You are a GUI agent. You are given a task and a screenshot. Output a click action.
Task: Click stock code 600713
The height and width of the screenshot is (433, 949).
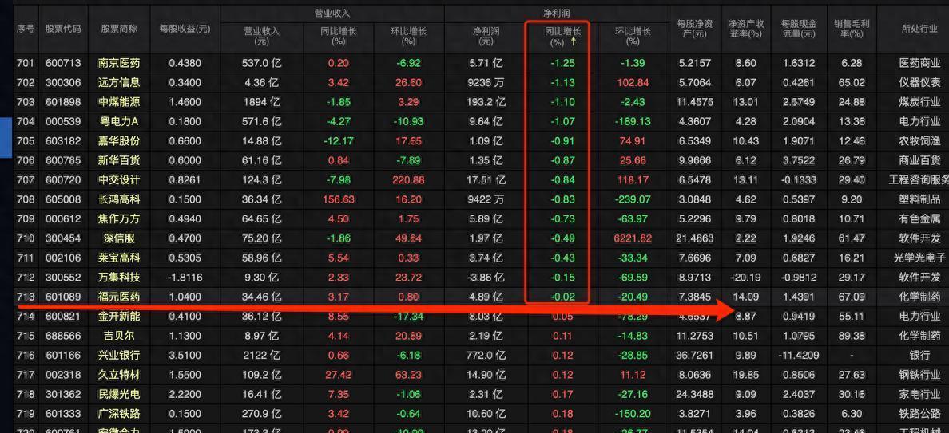pos(63,63)
